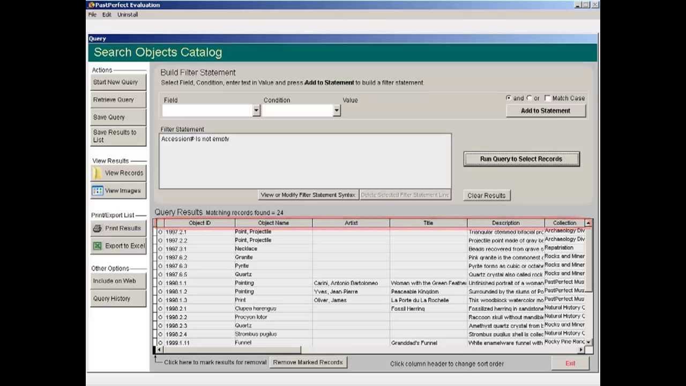This screenshot has width=686, height=386.
Task: Click Run Query to Select Records
Action: pos(521,159)
